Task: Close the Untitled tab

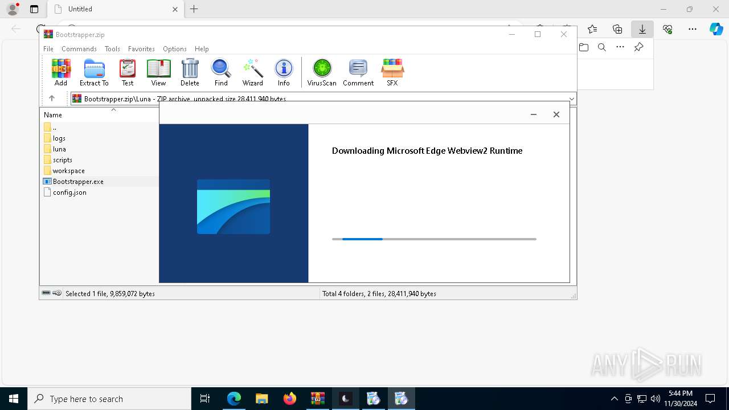Action: click(175, 9)
